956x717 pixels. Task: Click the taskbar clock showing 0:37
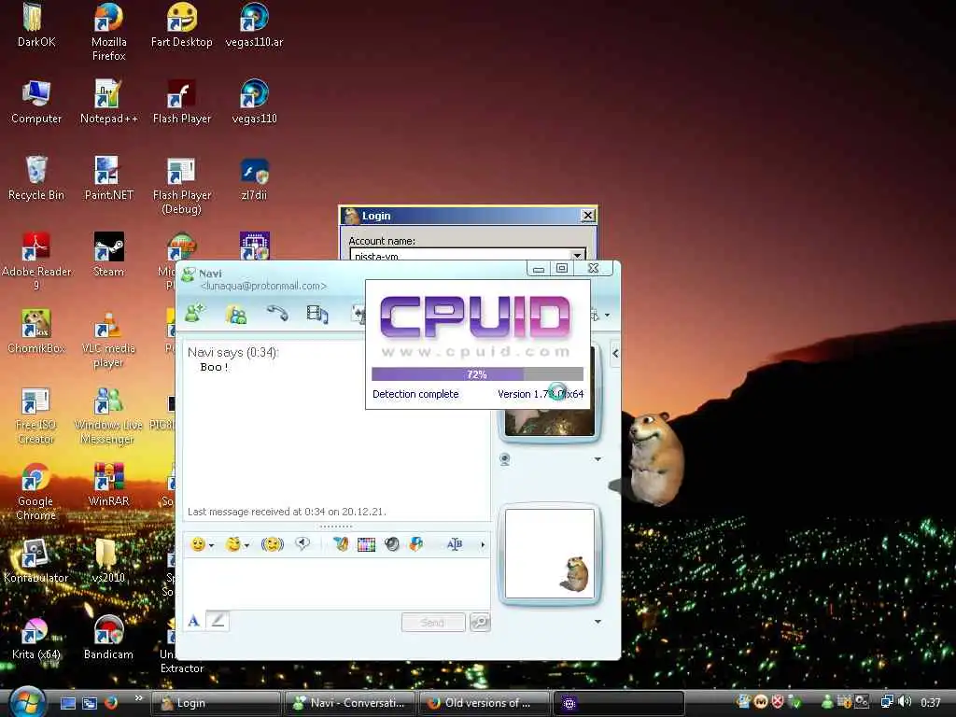(931, 702)
